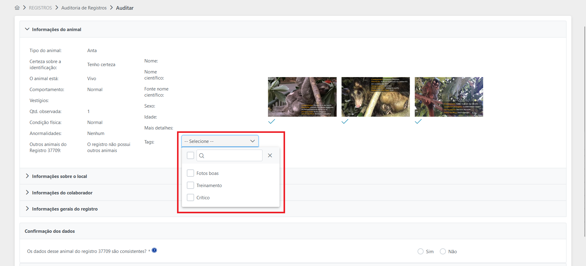
Task: Open the Auditoria de Registros breadcrumb
Action: point(84,8)
